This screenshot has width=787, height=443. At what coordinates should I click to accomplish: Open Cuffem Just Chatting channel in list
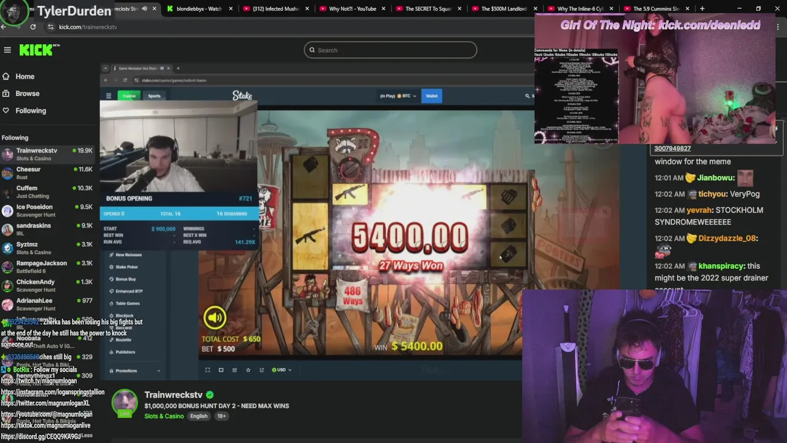click(x=48, y=192)
